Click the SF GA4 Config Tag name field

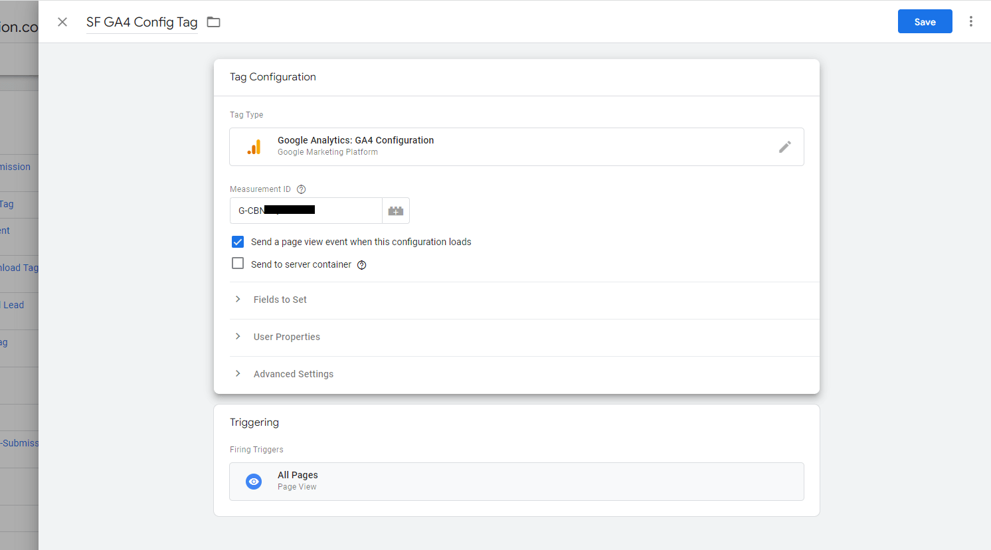tap(141, 22)
